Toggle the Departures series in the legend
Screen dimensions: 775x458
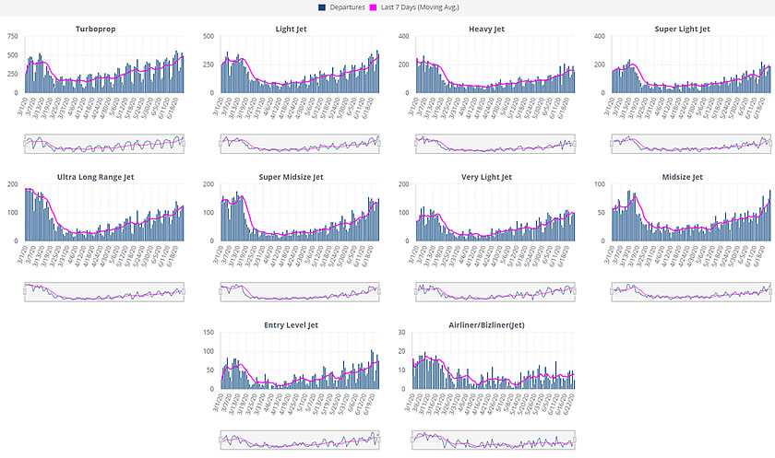pos(341,7)
